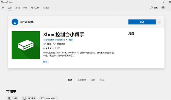Expand description with 更多 link
This screenshot has height=100, width=171.
tap(45, 62)
